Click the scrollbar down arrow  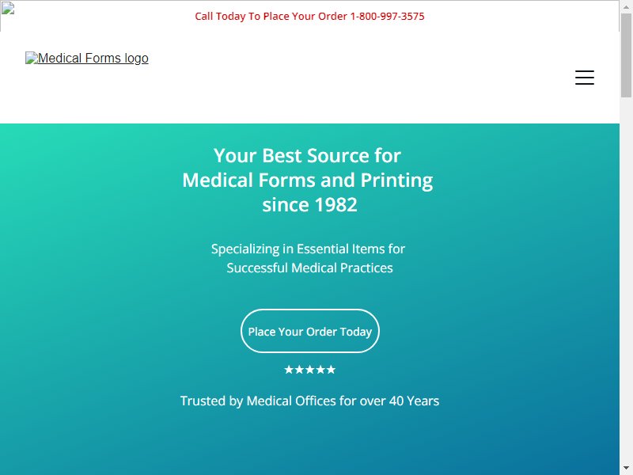coord(626,468)
